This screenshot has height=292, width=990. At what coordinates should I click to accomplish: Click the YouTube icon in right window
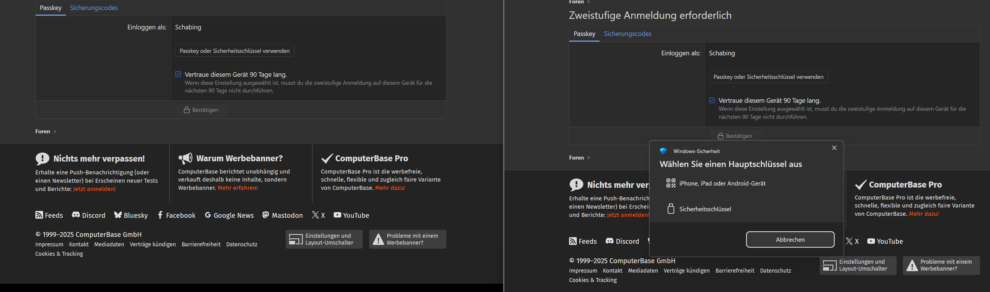[871, 241]
